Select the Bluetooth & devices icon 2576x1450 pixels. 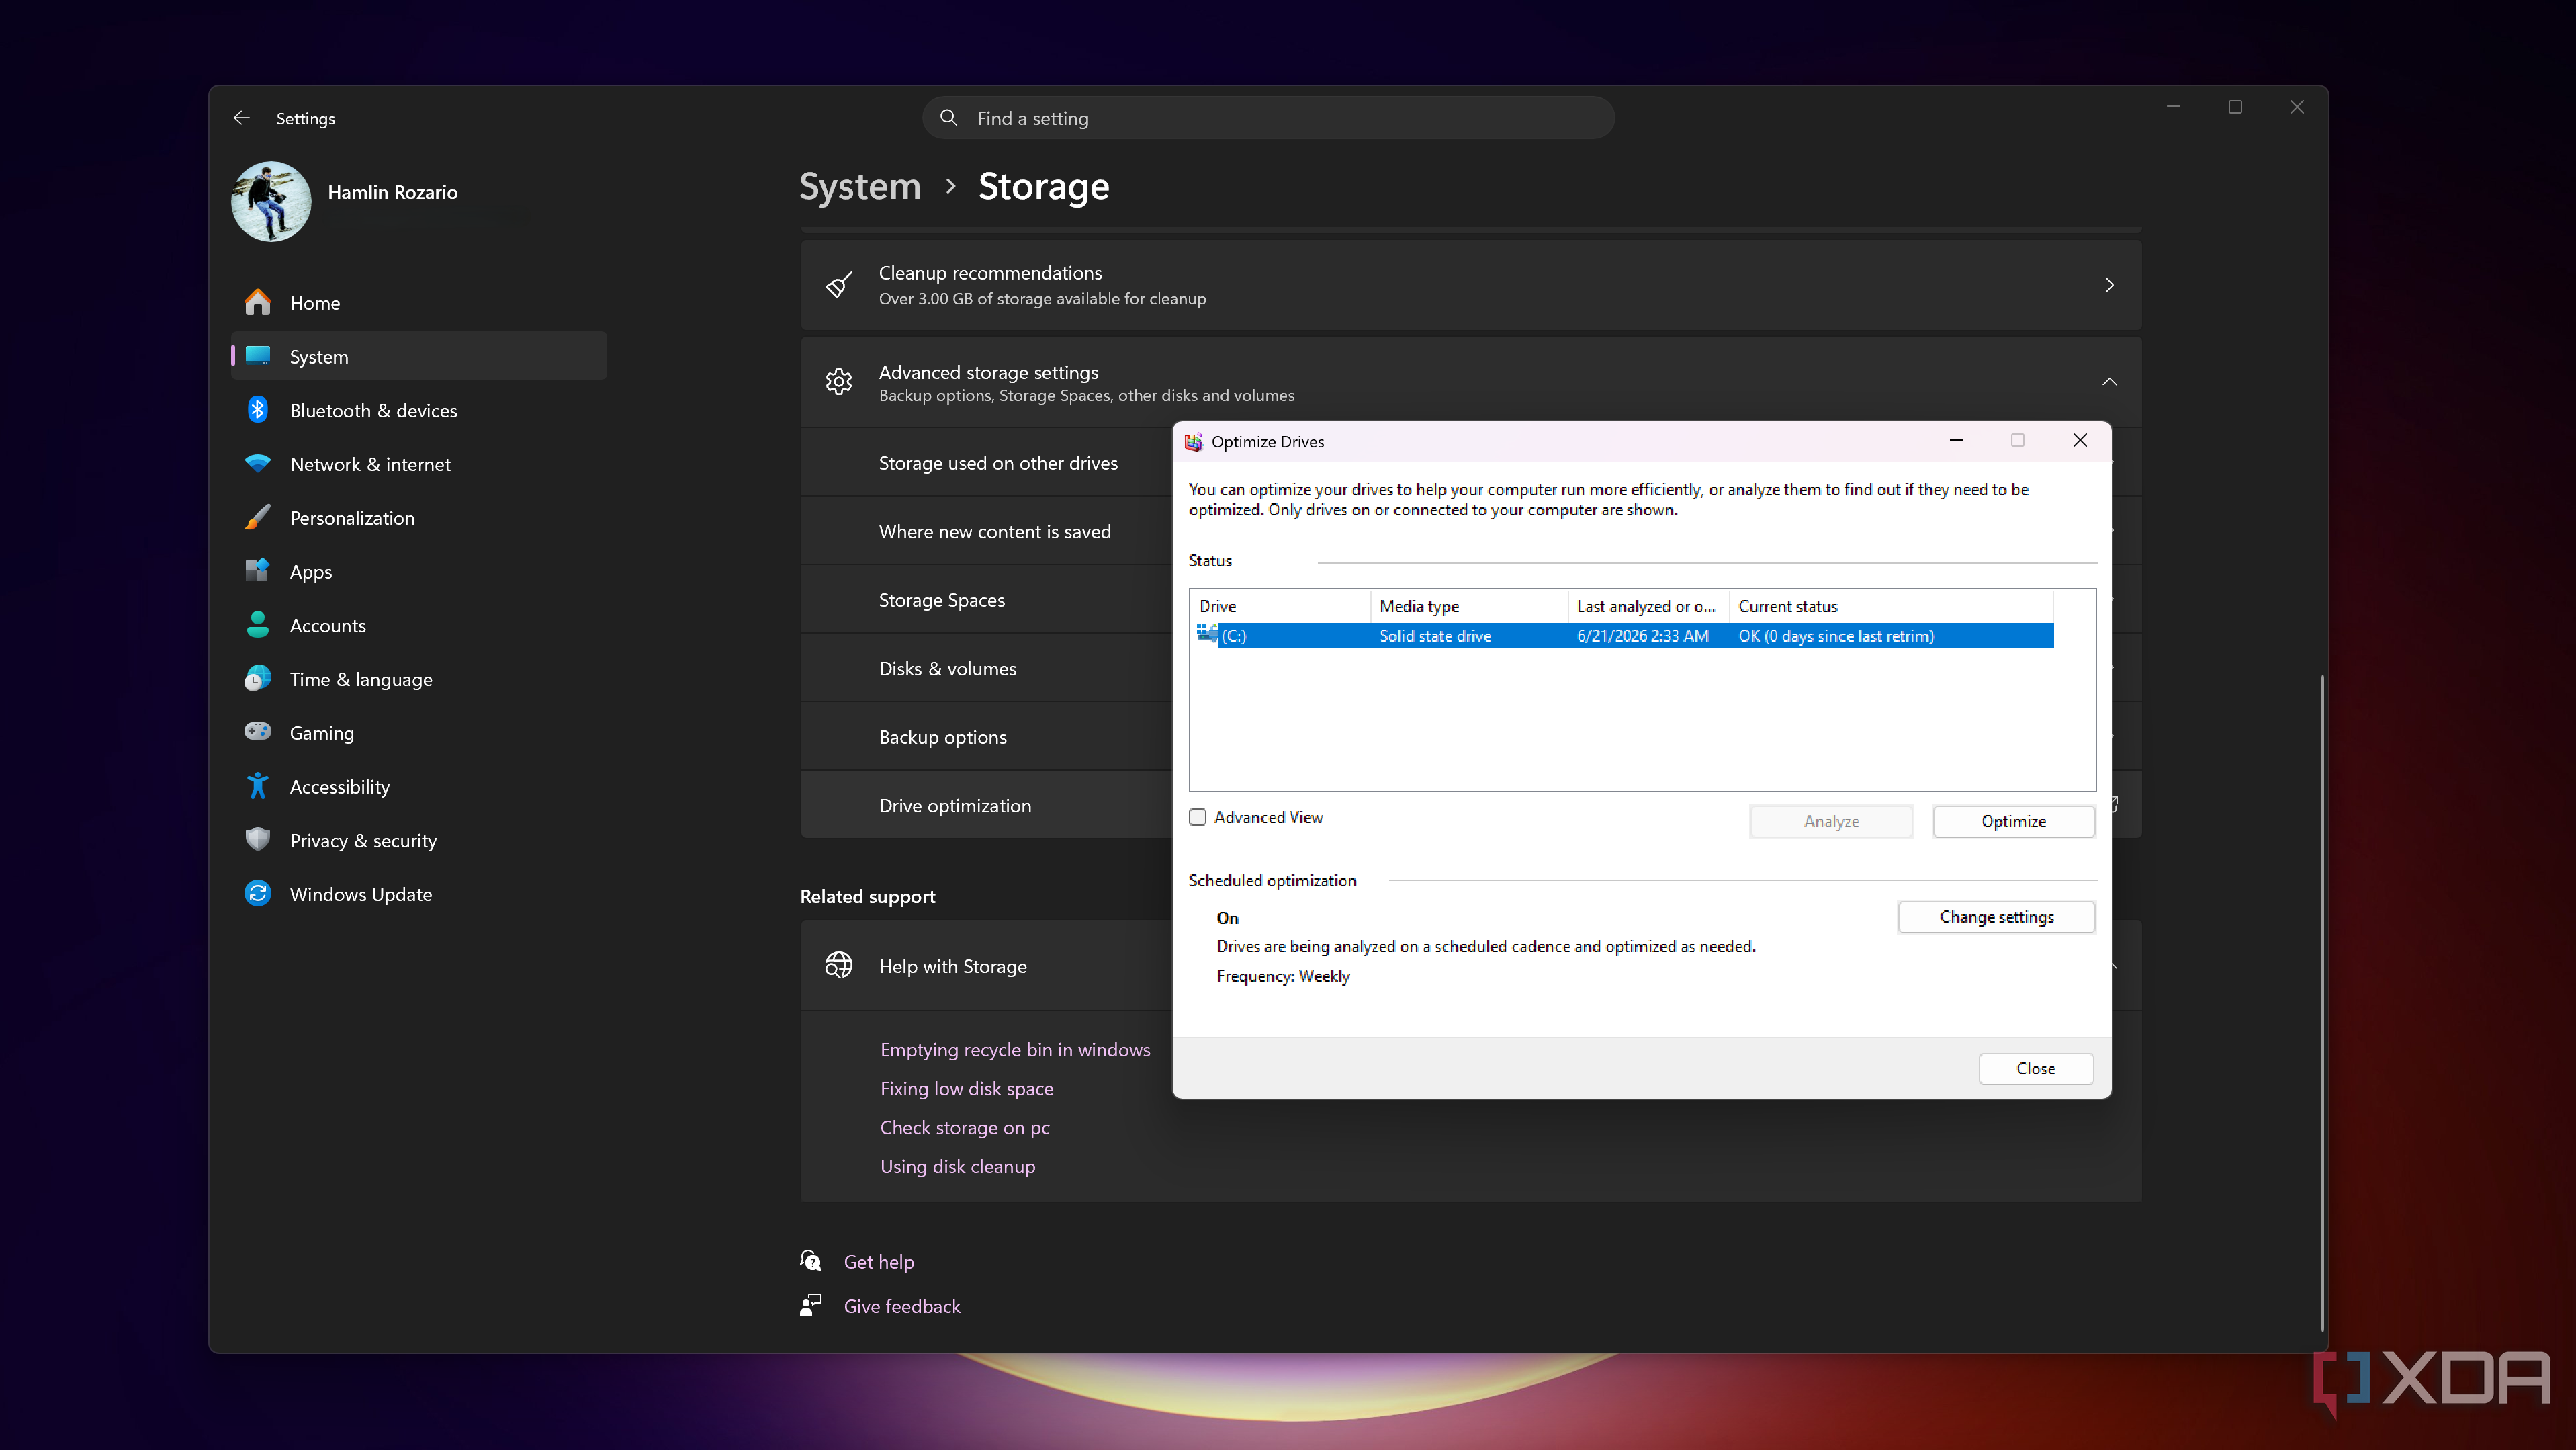pyautogui.click(x=258, y=410)
